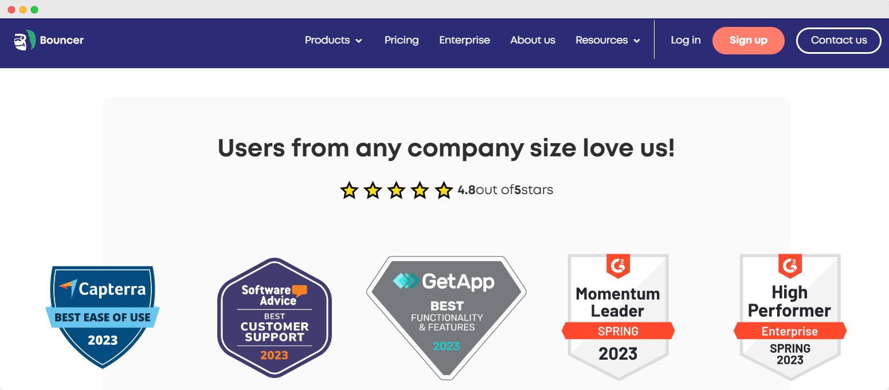Expand the Products dropdown menu
The width and height of the screenshot is (889, 390).
(327, 40)
